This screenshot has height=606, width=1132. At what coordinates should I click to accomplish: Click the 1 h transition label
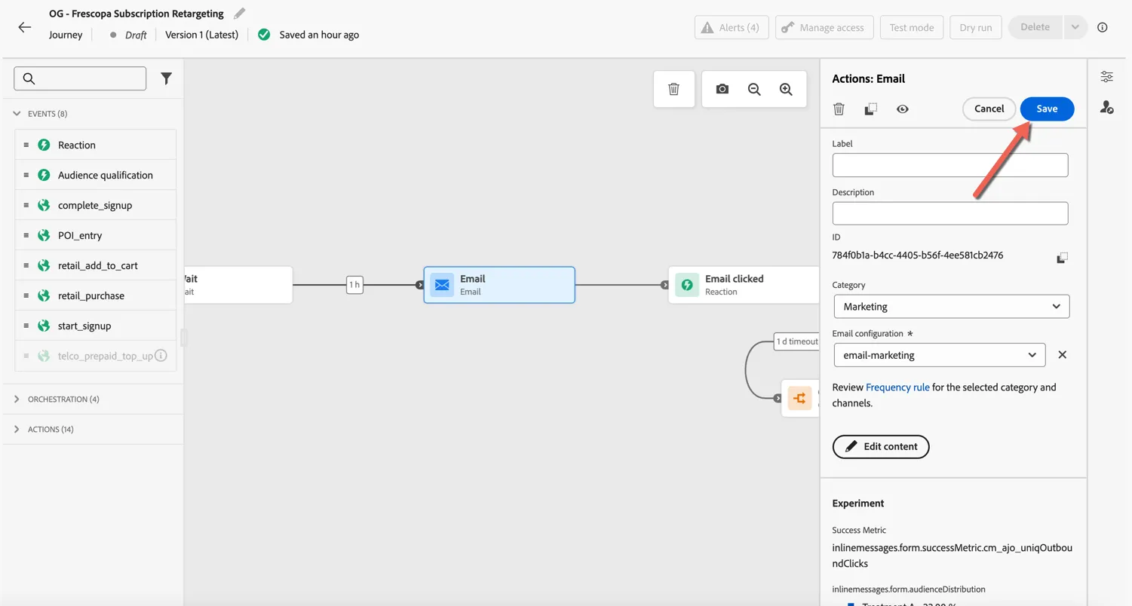tap(354, 285)
